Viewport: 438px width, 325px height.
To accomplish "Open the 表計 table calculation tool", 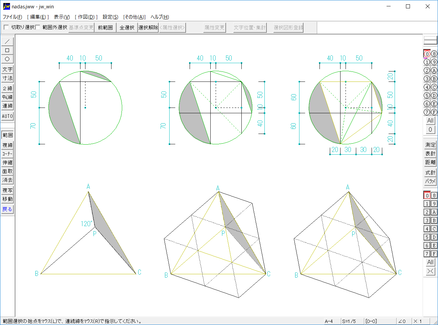I will point(430,154).
